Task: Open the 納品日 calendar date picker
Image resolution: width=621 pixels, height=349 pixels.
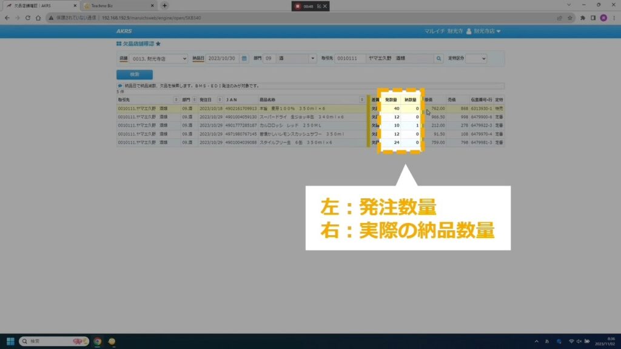Action: point(244,59)
